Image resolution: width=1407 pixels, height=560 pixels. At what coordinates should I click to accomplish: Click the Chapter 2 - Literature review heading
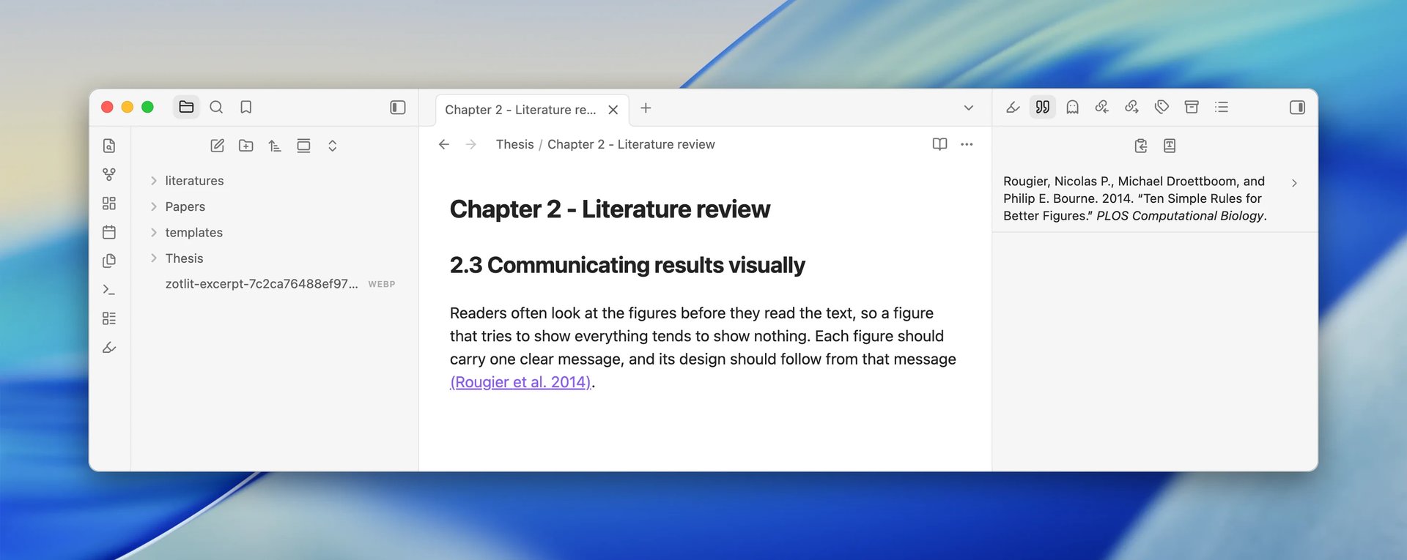610,209
